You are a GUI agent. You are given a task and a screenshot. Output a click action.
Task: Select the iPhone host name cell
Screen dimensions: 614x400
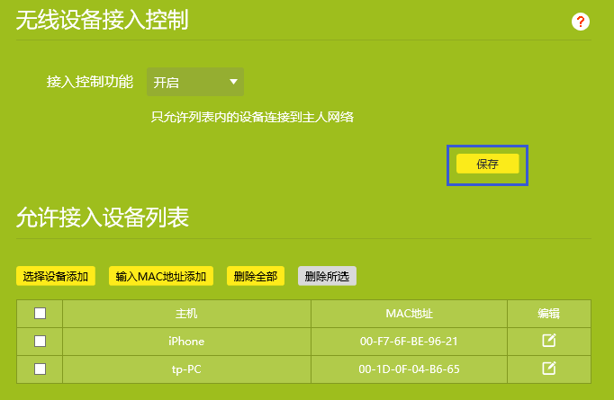186,342
